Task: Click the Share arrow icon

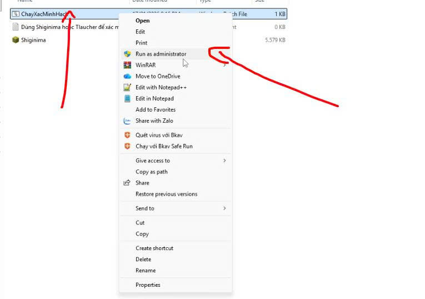Action: 127,183
